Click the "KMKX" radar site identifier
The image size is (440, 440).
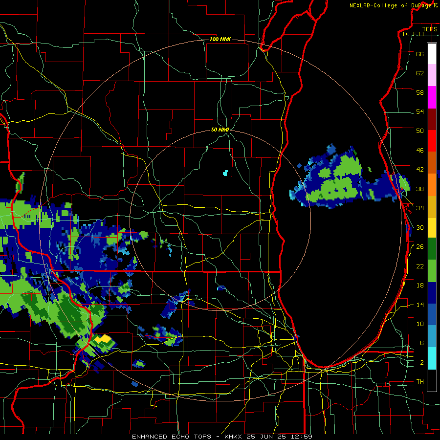234,437
